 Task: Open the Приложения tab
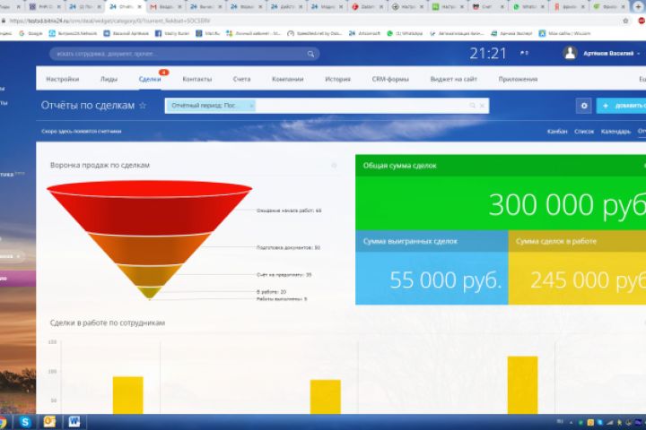(x=518, y=79)
